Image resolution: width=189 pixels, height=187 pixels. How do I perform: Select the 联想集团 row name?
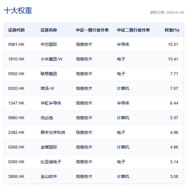tap(49, 74)
